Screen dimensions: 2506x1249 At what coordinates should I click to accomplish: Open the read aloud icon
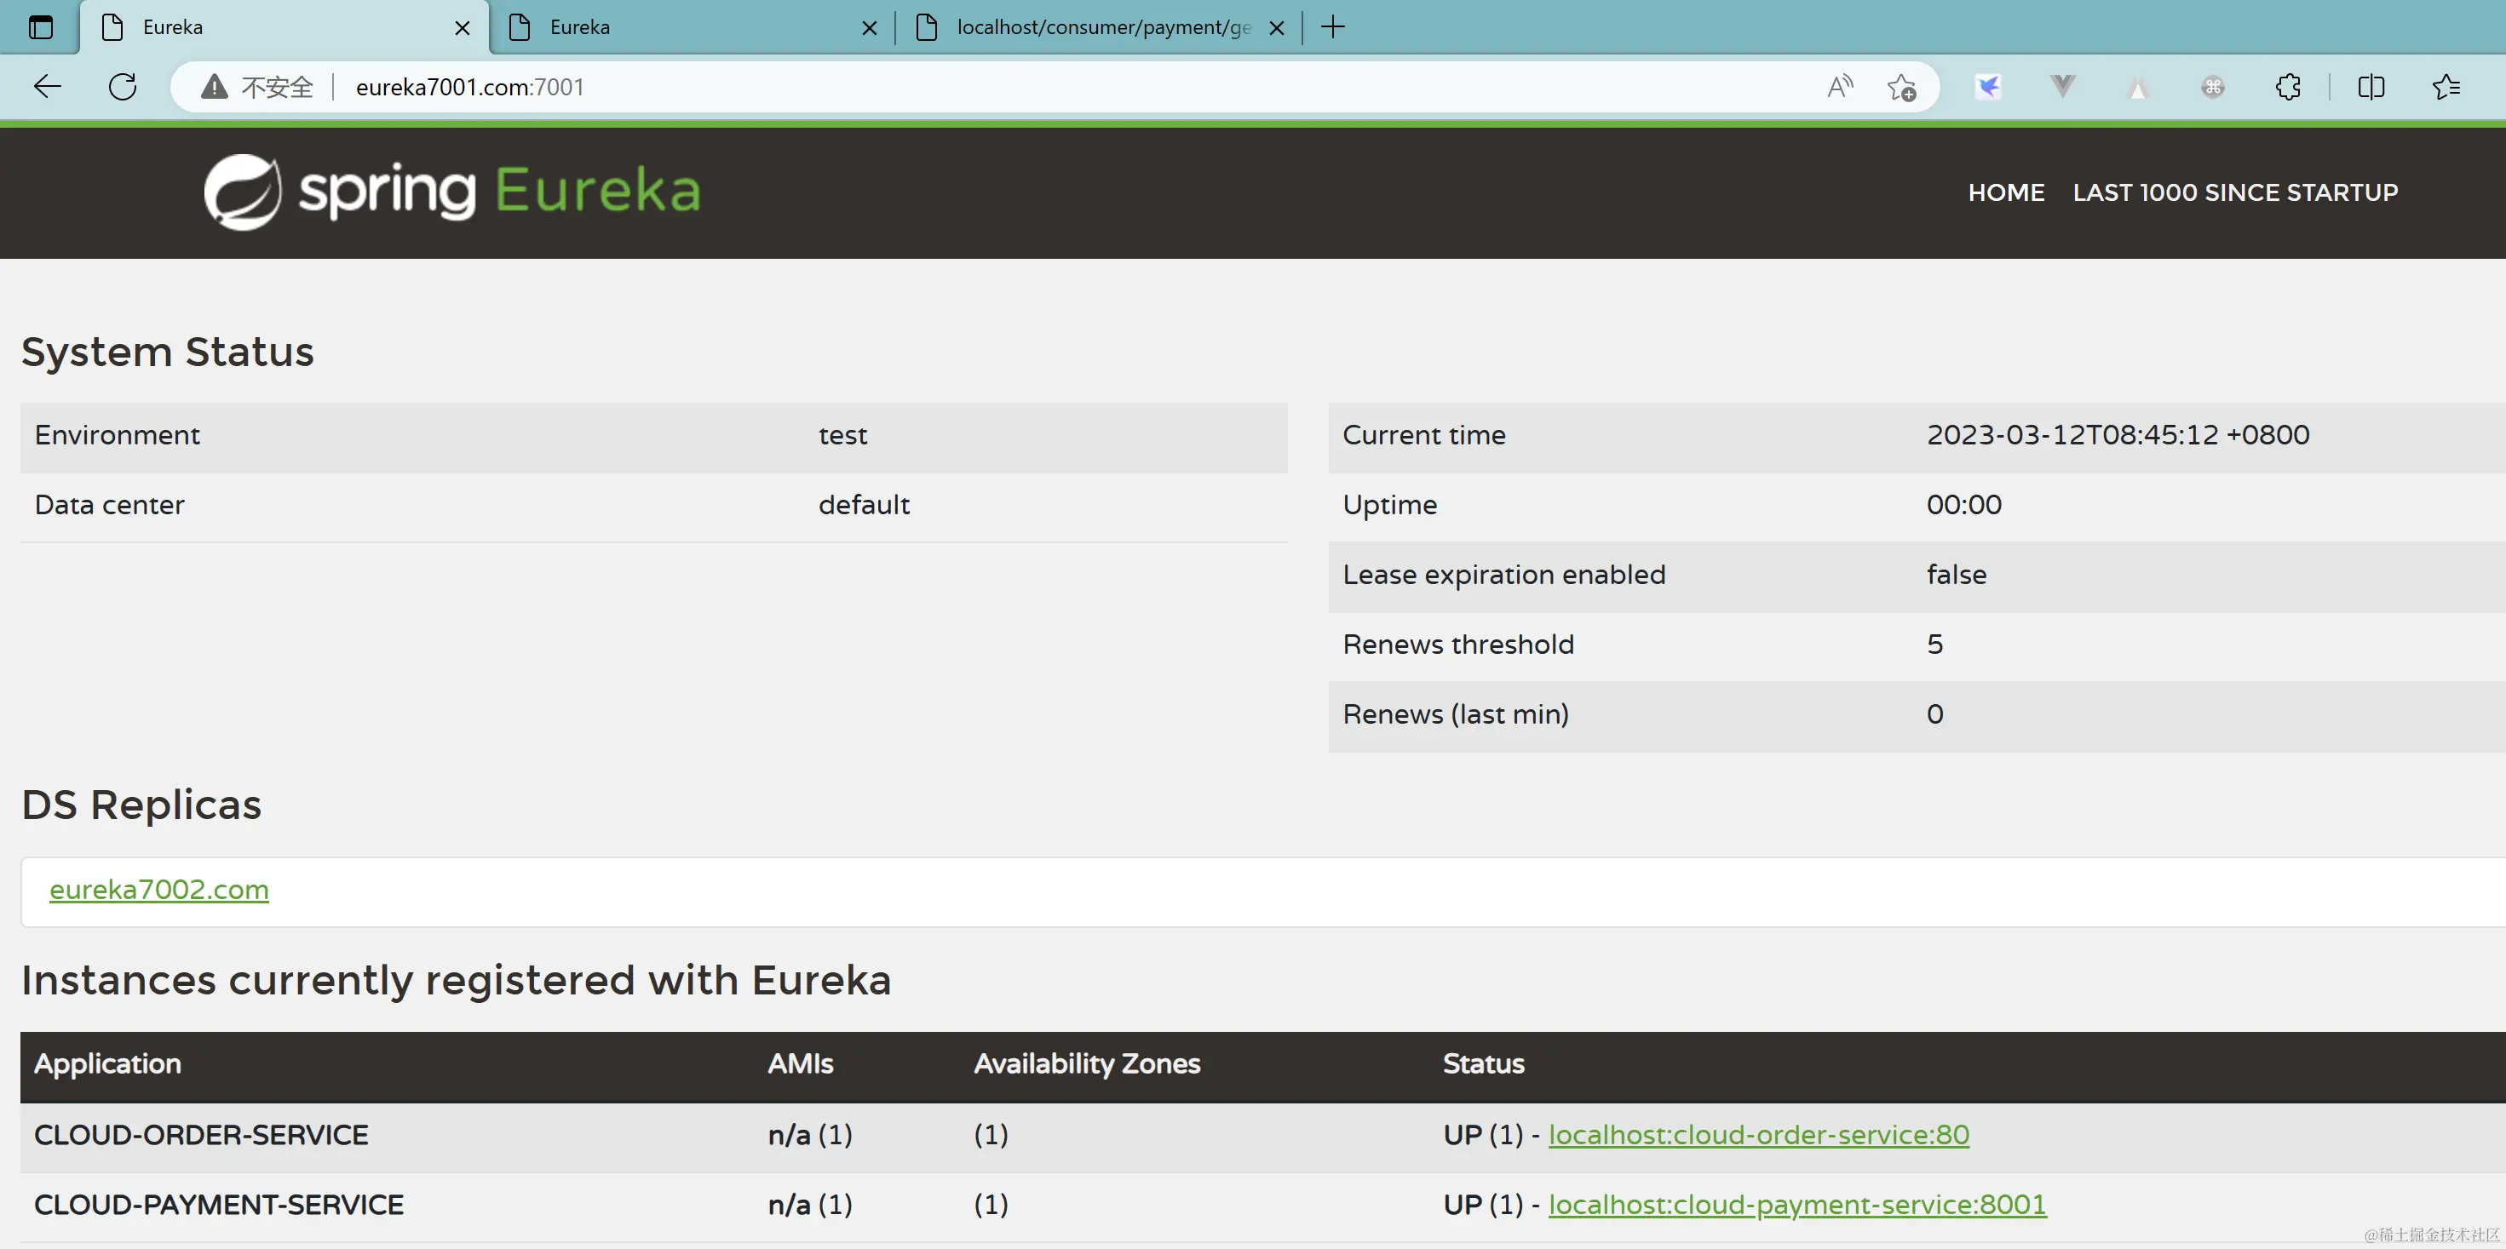coord(1840,87)
